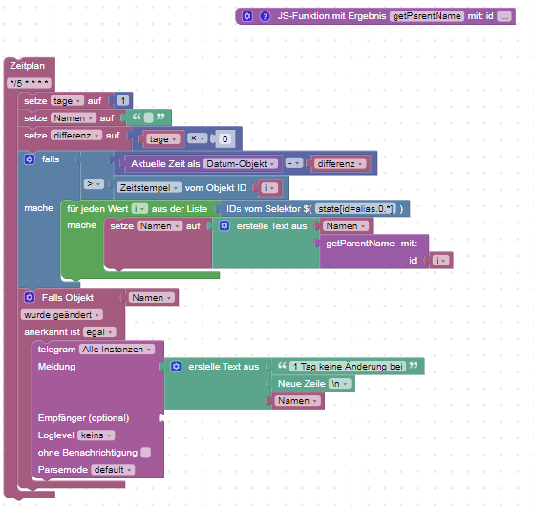Click the ellipsis button on JS-Funktion block

point(504,16)
